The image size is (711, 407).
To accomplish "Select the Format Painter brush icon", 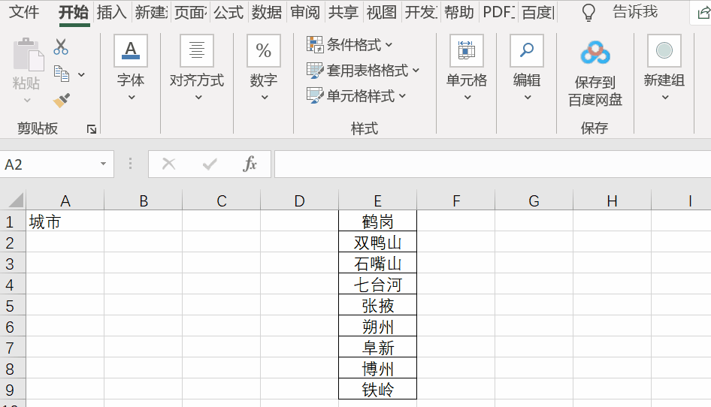I will click(61, 100).
